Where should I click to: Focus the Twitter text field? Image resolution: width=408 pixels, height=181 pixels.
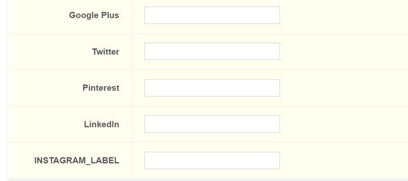pyautogui.click(x=212, y=51)
